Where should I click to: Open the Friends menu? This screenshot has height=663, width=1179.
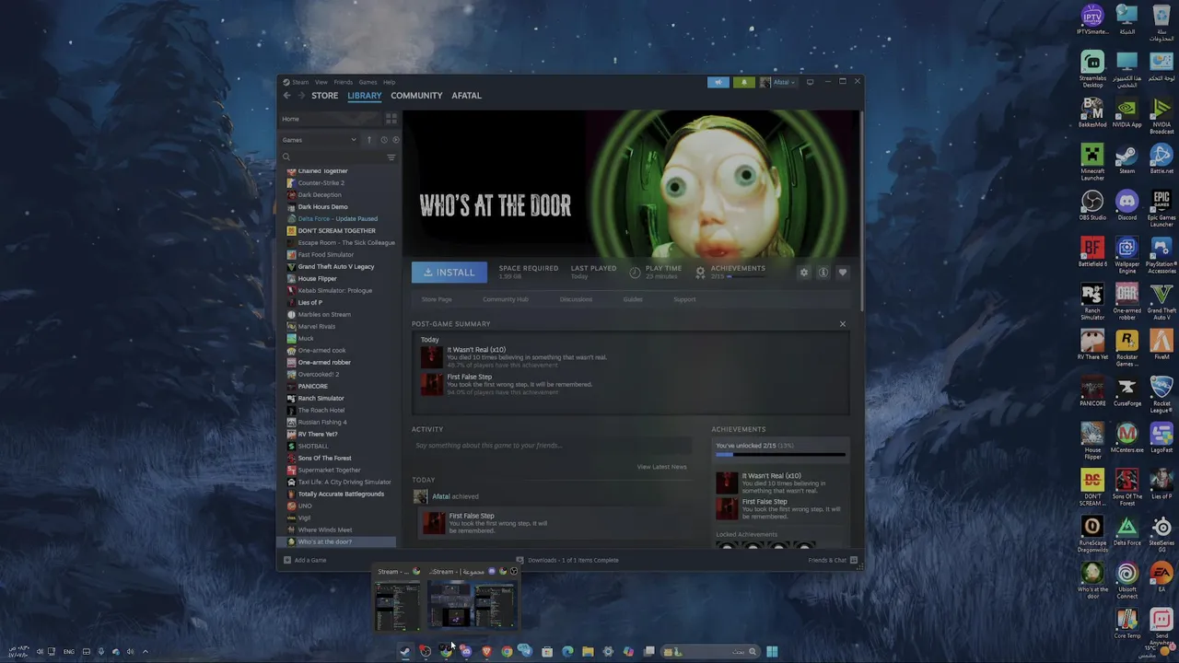(x=343, y=82)
